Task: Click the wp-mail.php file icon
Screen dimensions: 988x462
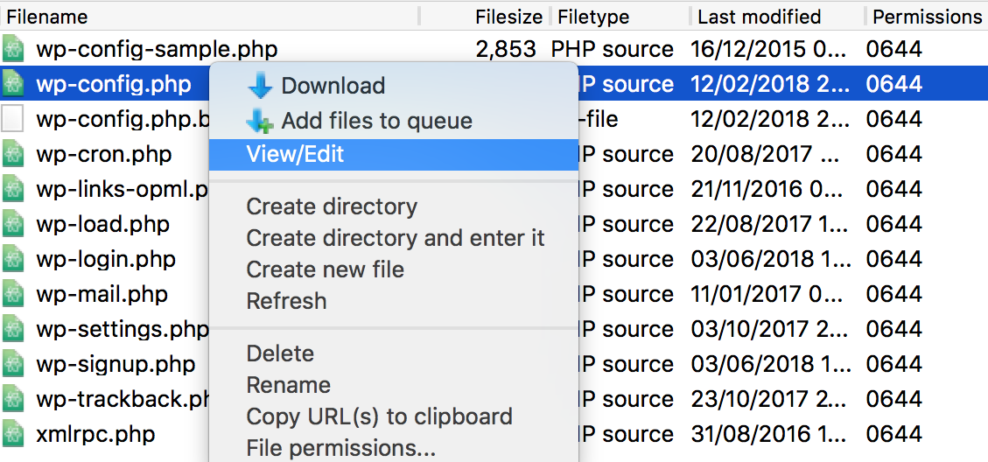Action: 12,294
